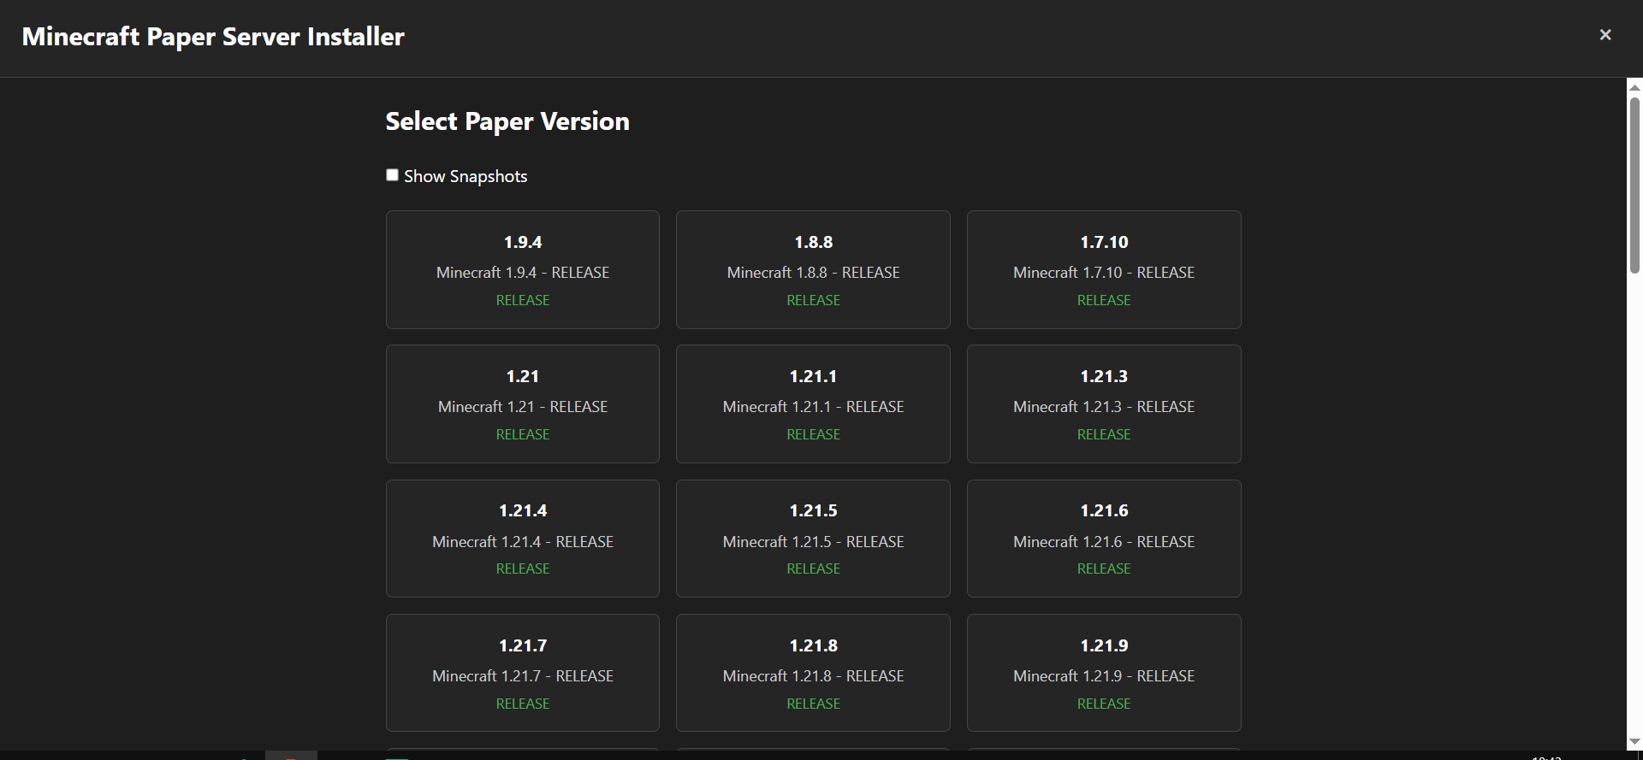Click the scrollbar down arrow
1643x760 pixels.
(x=1634, y=742)
